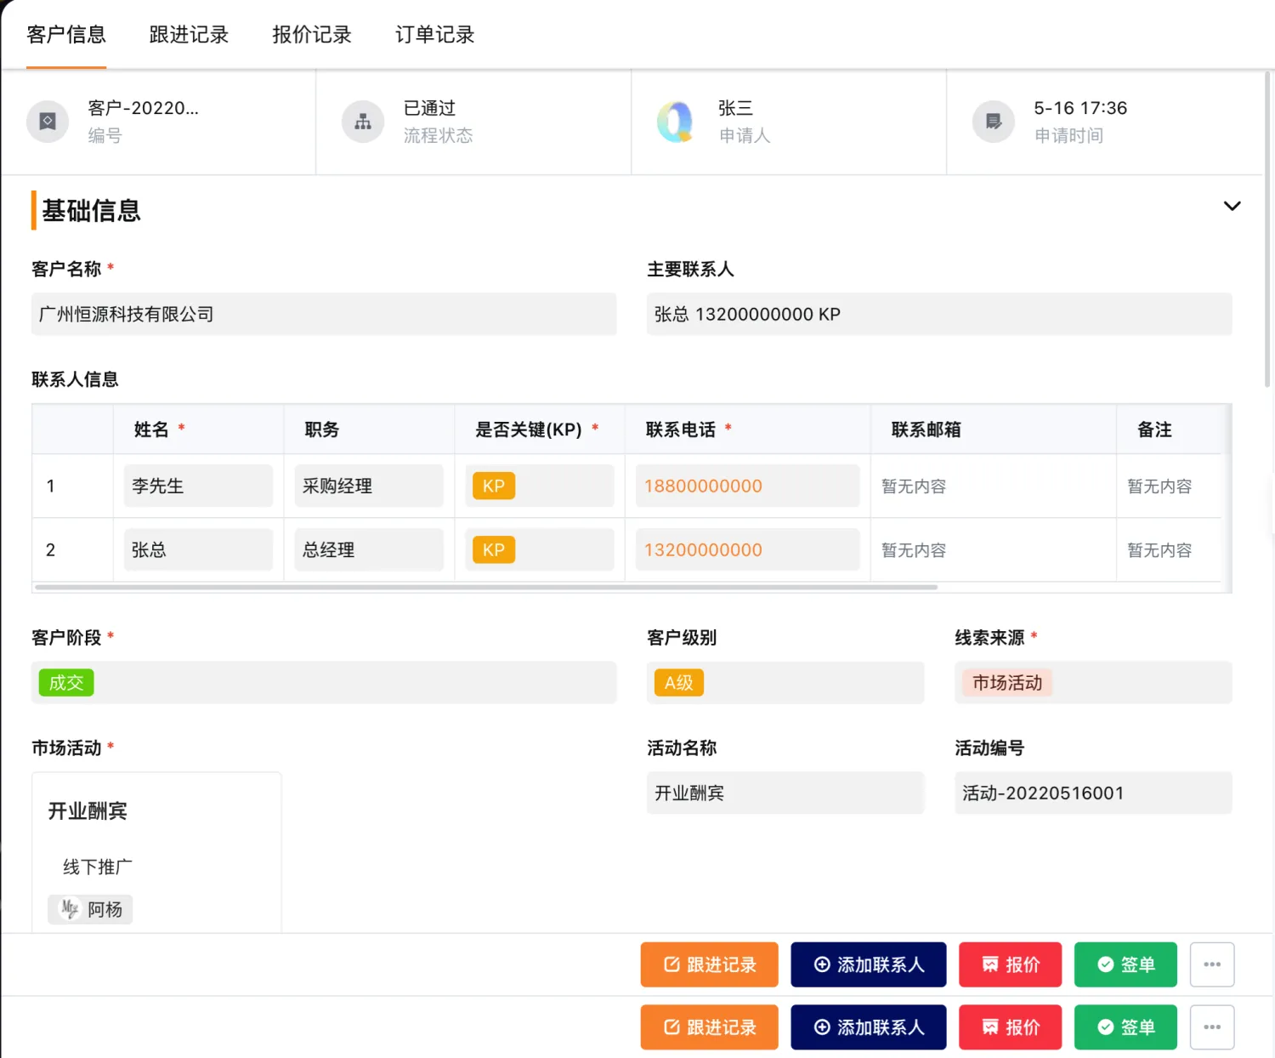1275x1058 pixels.
Task: Click the 客户名称 field 广州恒源科技有限公司
Action: [324, 314]
